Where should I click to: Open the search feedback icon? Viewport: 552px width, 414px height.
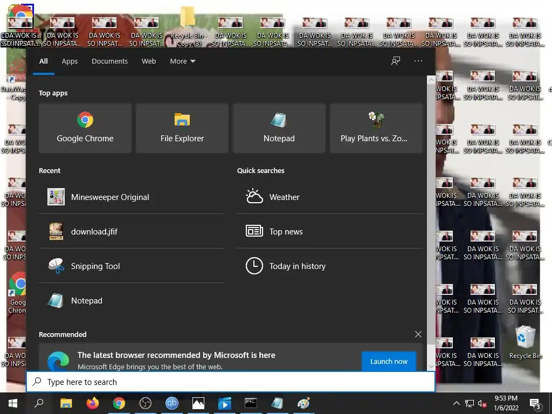(x=396, y=61)
